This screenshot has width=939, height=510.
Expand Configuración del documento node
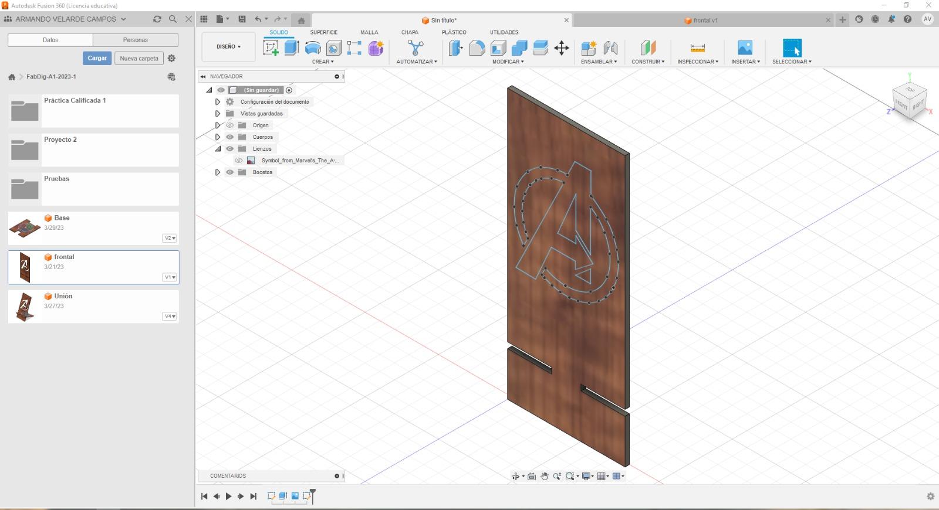(x=218, y=102)
